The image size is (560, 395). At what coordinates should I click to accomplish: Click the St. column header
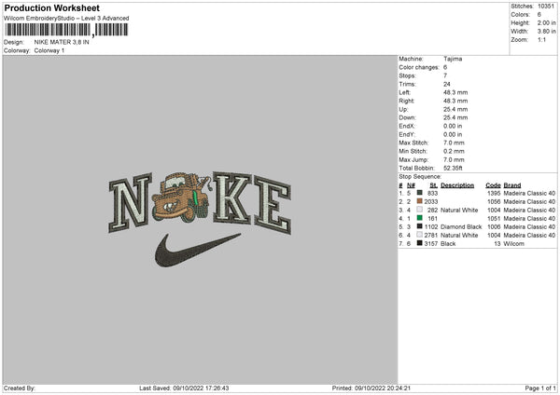(x=434, y=185)
